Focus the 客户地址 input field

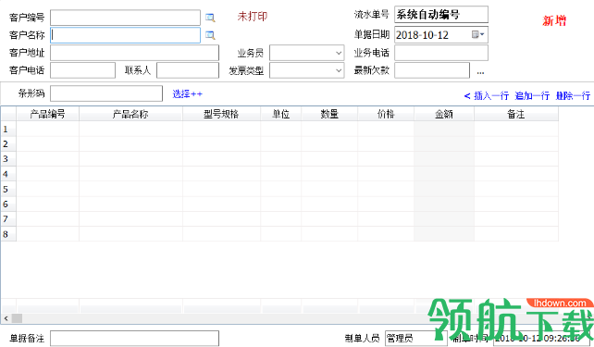[134, 53]
